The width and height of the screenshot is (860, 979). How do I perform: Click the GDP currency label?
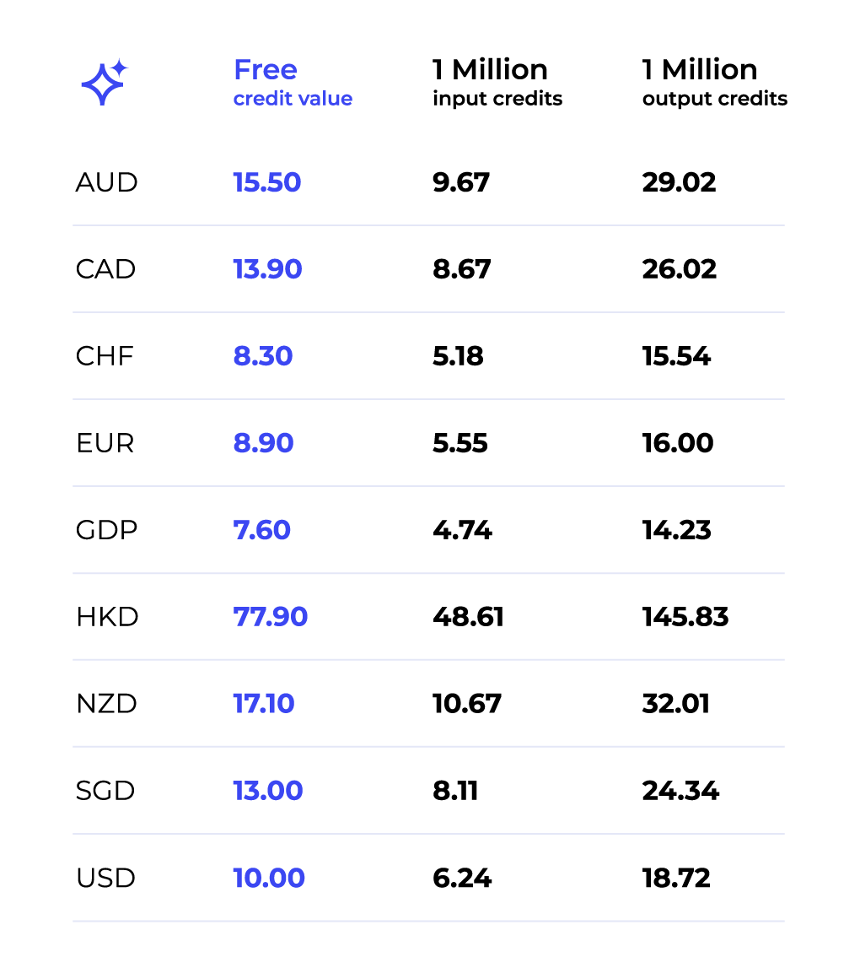tap(106, 530)
